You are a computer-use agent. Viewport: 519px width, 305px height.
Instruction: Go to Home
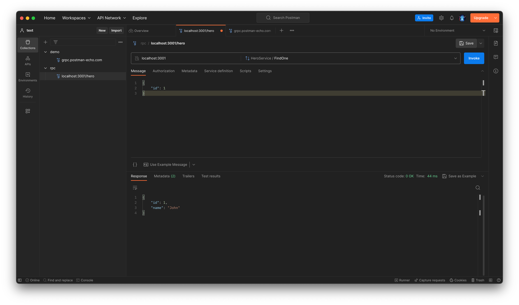[x=49, y=18]
